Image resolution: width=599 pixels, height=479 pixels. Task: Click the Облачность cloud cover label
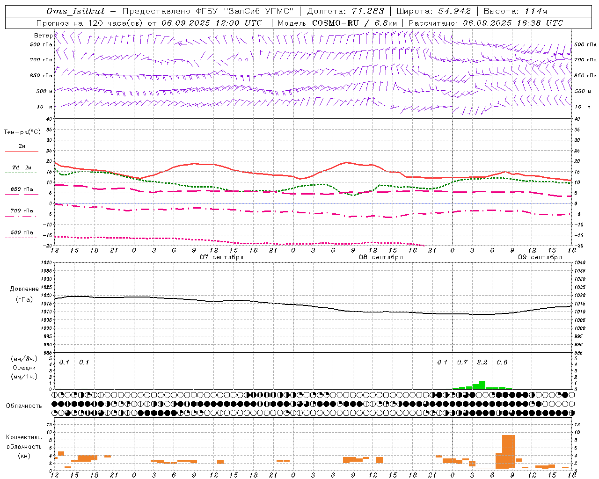pos(24,406)
